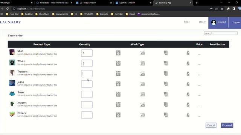Image resolution: width=241 pixels, height=135 pixels.
Task: Open a new browser tab
Action: click(x=197, y=3)
